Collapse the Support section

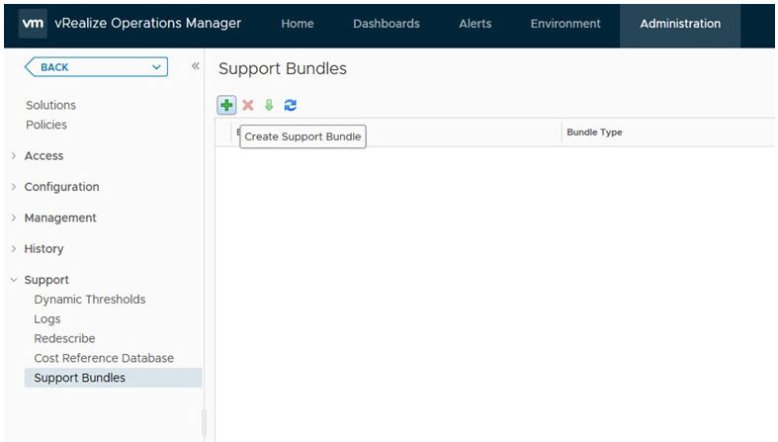click(46, 280)
